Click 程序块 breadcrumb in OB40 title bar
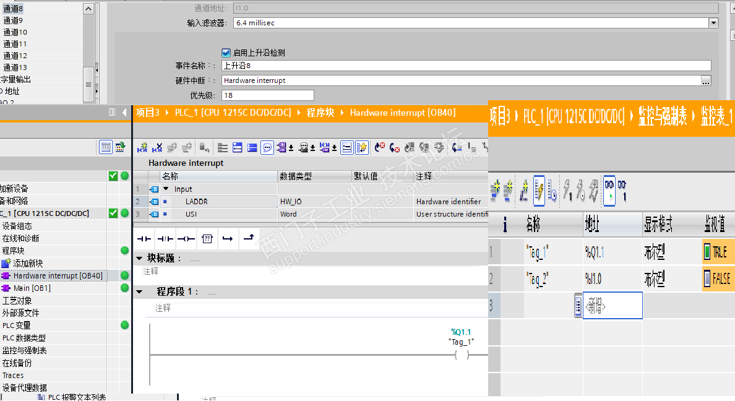 (x=320, y=113)
